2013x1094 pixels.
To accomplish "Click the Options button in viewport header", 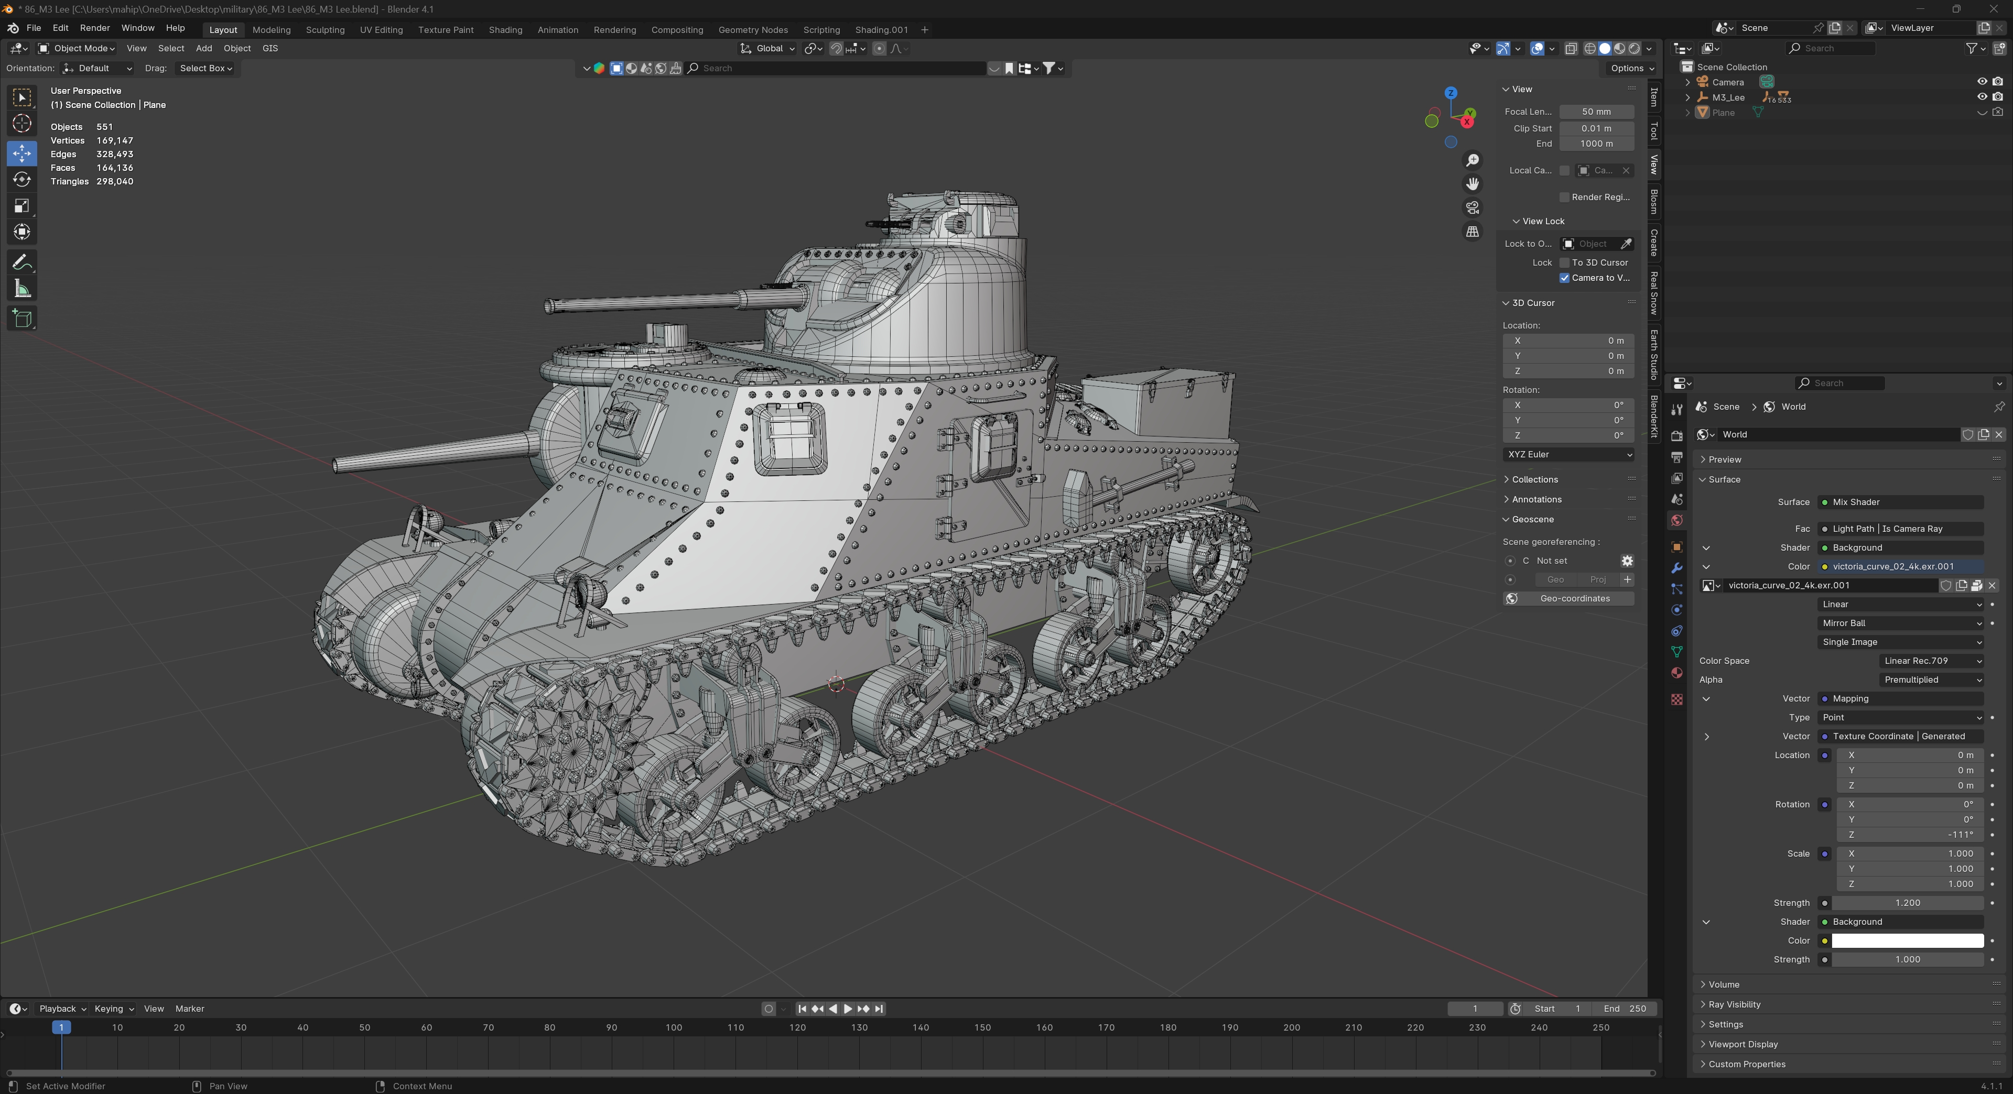I will 1632,68.
